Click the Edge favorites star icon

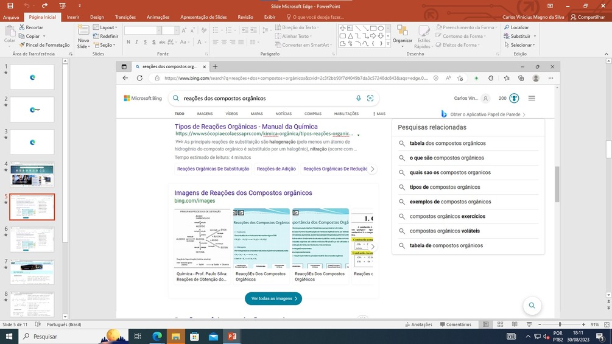point(506,78)
